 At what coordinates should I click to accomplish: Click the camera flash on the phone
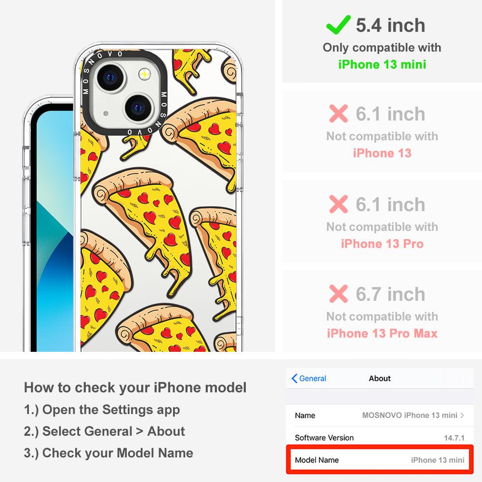(x=144, y=74)
